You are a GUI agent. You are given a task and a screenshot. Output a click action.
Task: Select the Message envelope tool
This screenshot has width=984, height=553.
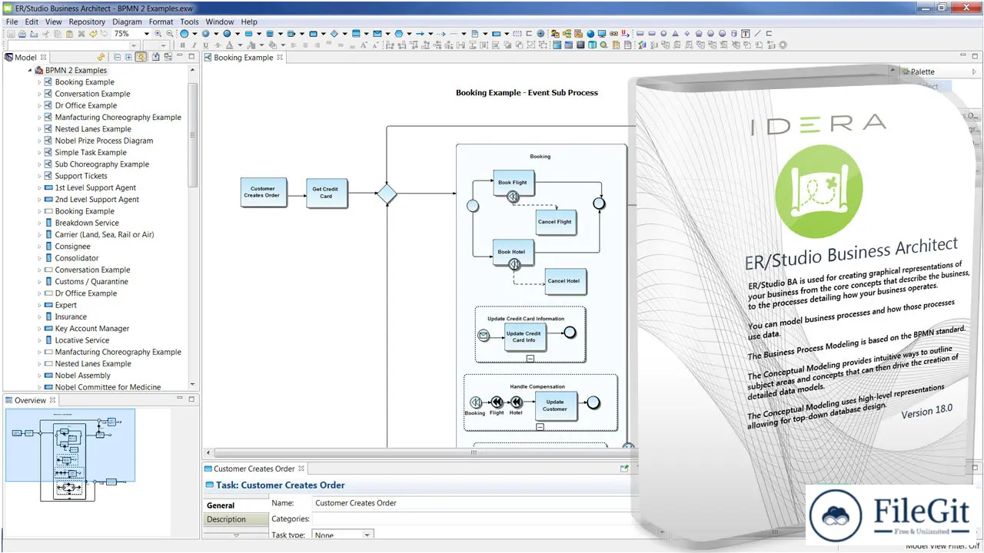tap(377, 34)
